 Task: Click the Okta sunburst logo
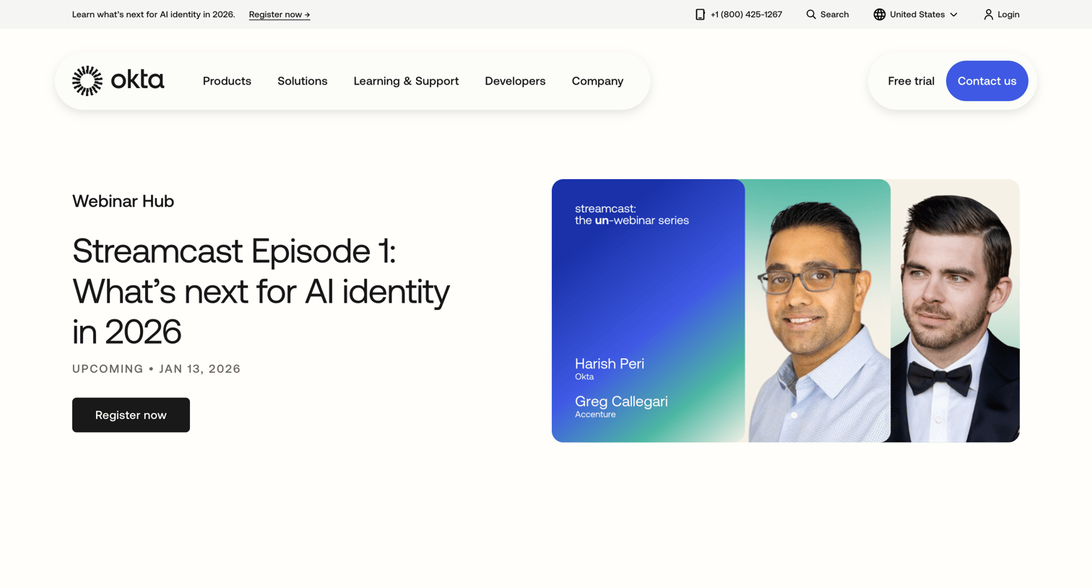point(87,81)
